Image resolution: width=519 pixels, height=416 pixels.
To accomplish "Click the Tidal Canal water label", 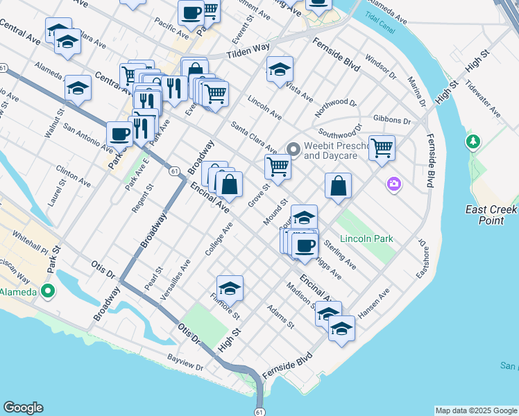I will (380, 22).
